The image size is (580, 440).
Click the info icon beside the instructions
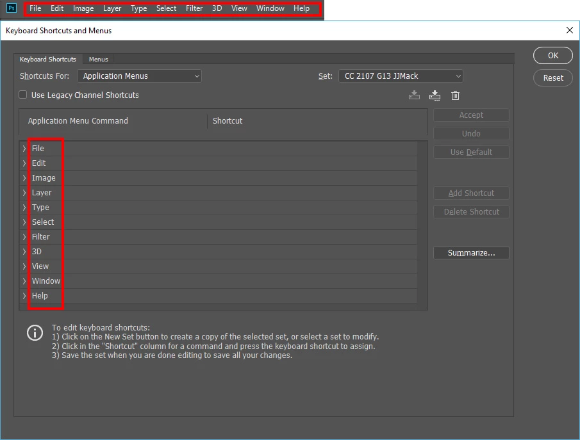pos(35,333)
